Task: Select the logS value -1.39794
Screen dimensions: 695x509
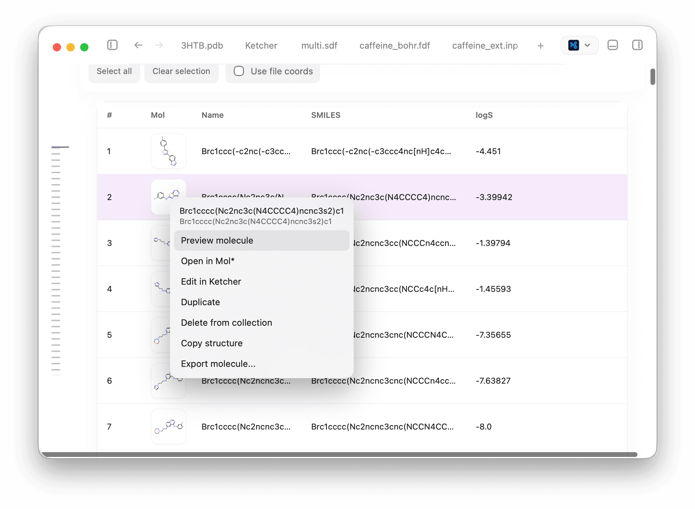Action: (493, 243)
